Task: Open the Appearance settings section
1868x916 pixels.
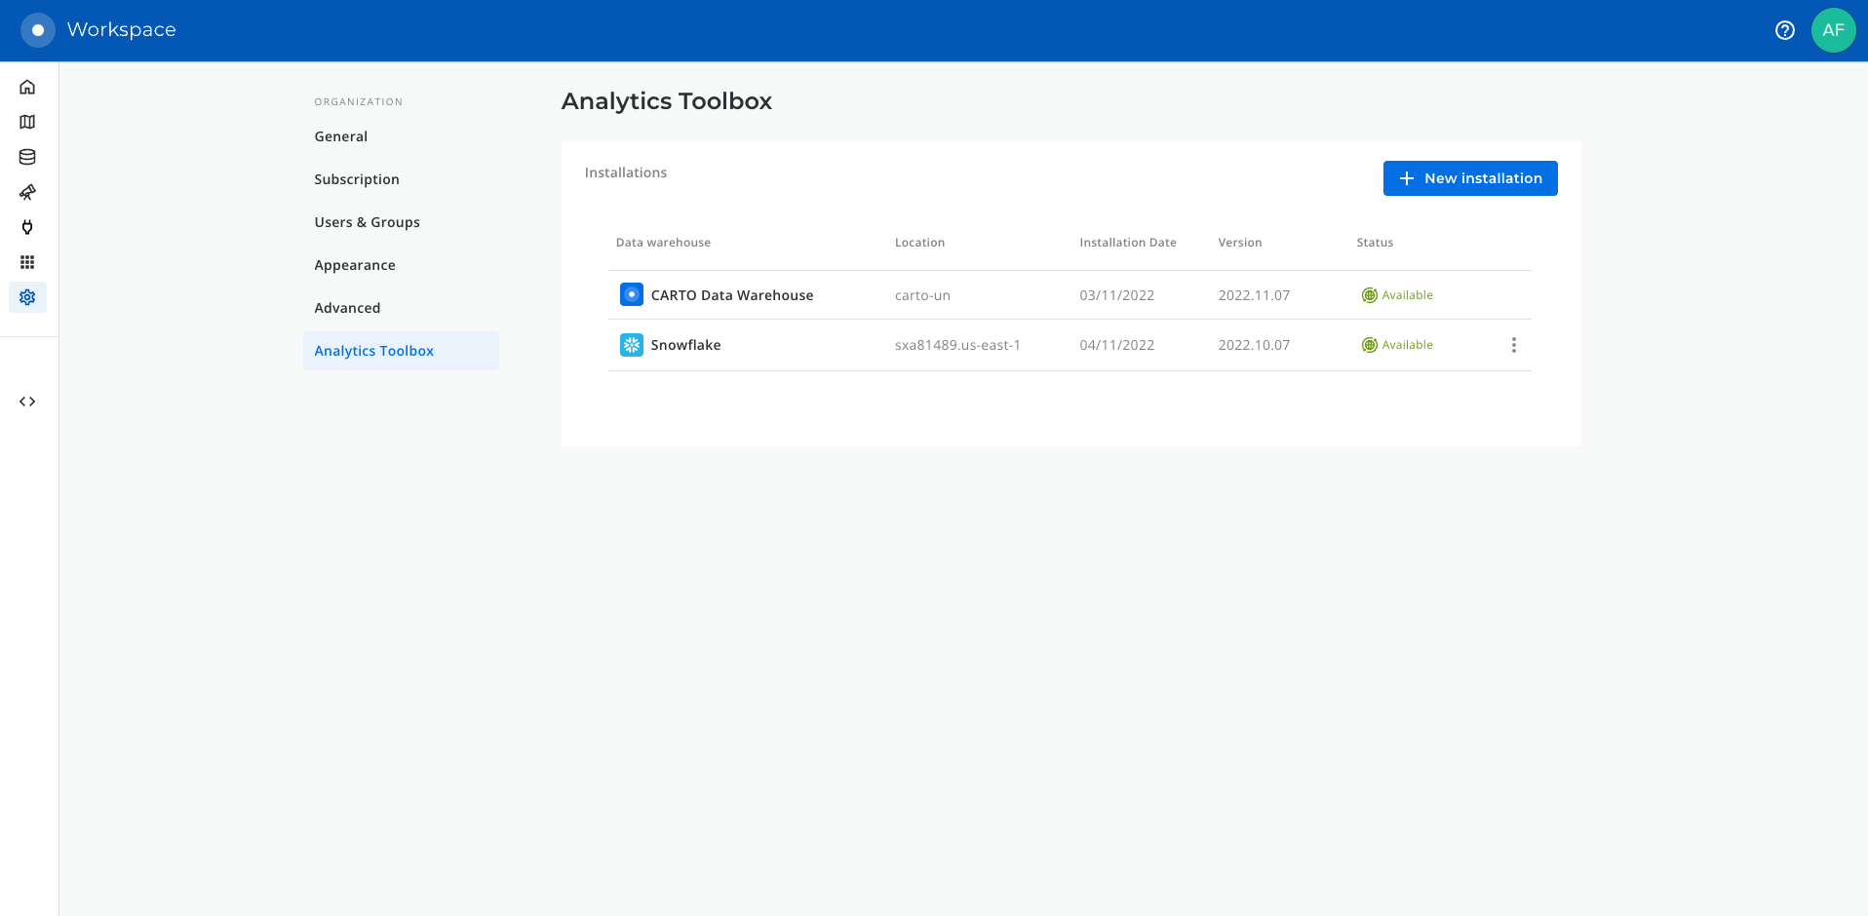Action: point(355,265)
